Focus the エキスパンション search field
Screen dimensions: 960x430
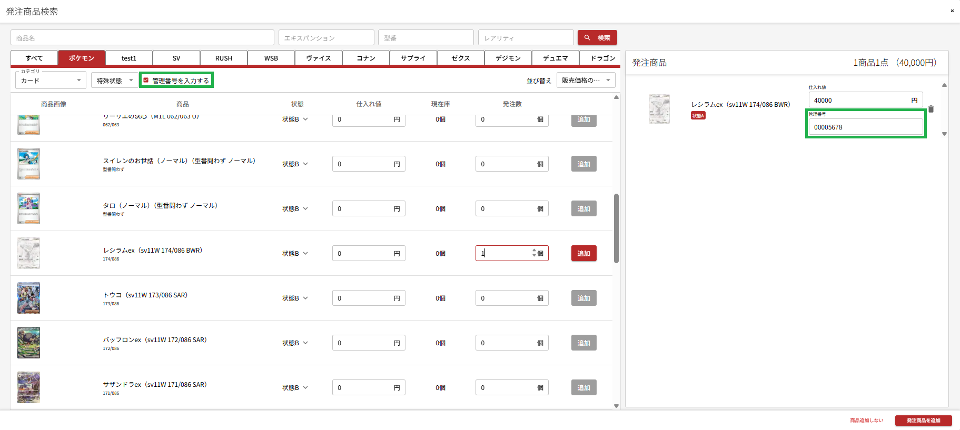(x=326, y=38)
